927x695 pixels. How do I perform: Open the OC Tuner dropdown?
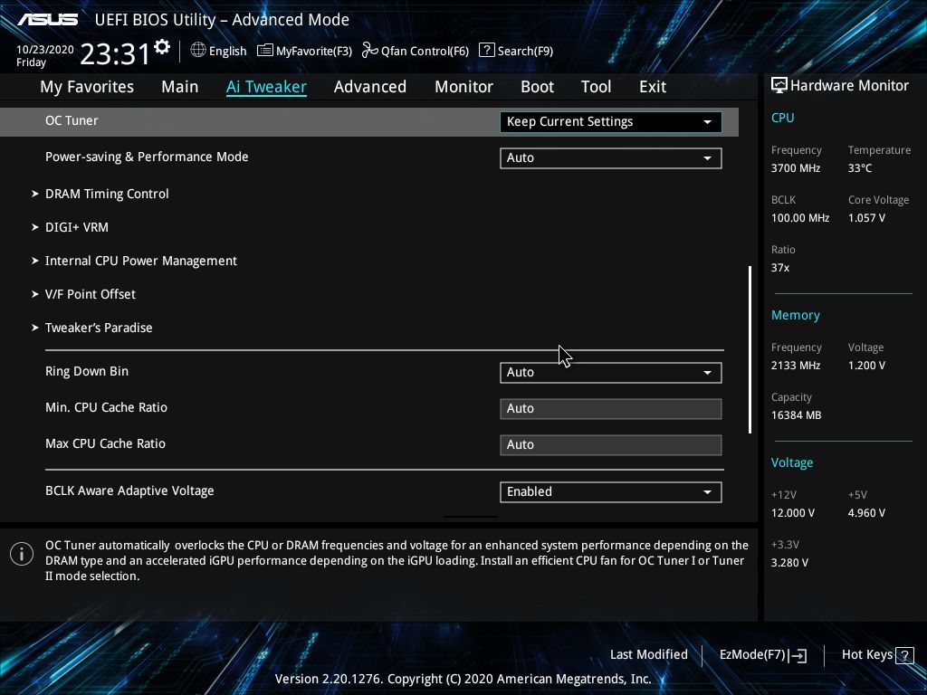611,122
